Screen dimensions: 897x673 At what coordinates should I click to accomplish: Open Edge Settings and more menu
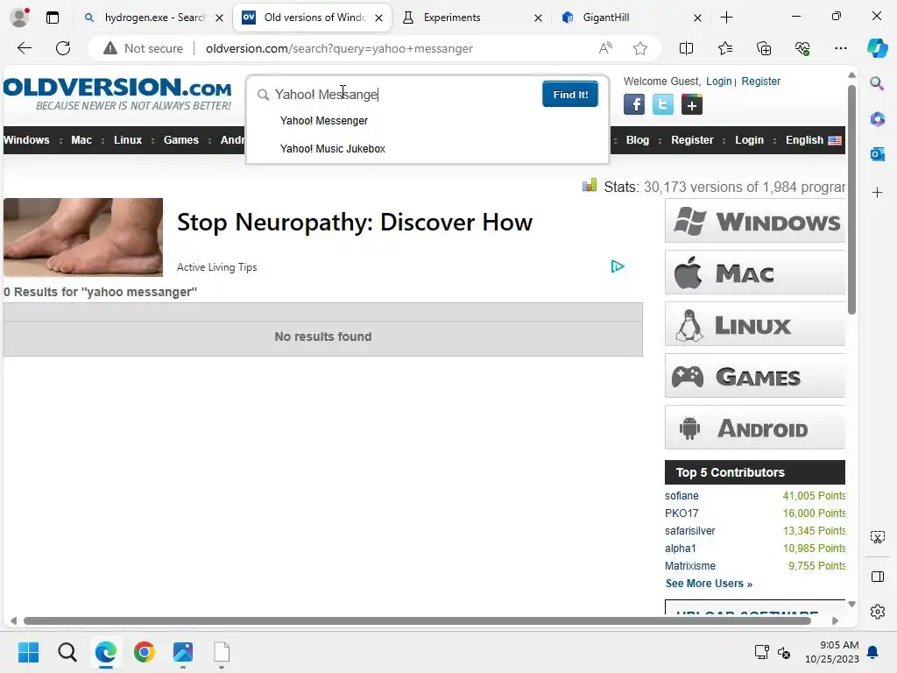click(x=840, y=48)
